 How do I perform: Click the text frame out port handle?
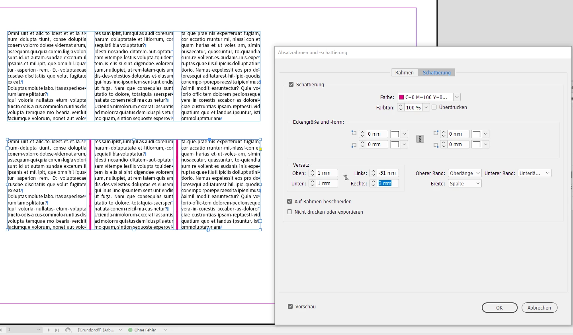tap(260, 221)
